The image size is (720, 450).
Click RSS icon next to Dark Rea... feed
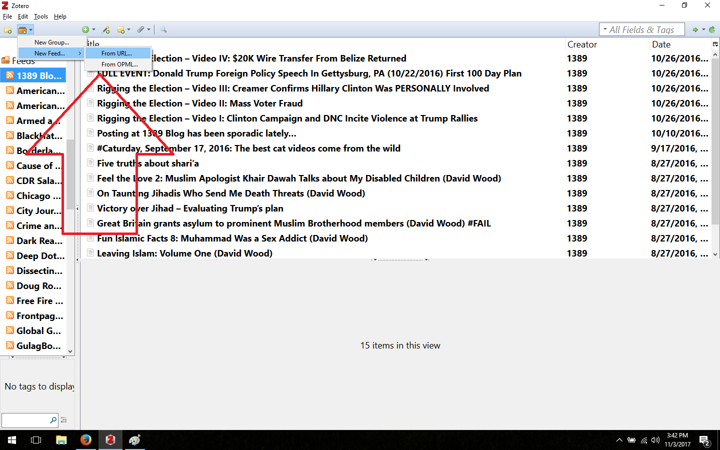pyautogui.click(x=10, y=240)
